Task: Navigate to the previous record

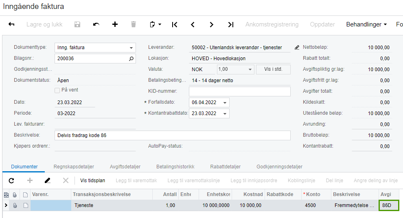Action: (193, 24)
